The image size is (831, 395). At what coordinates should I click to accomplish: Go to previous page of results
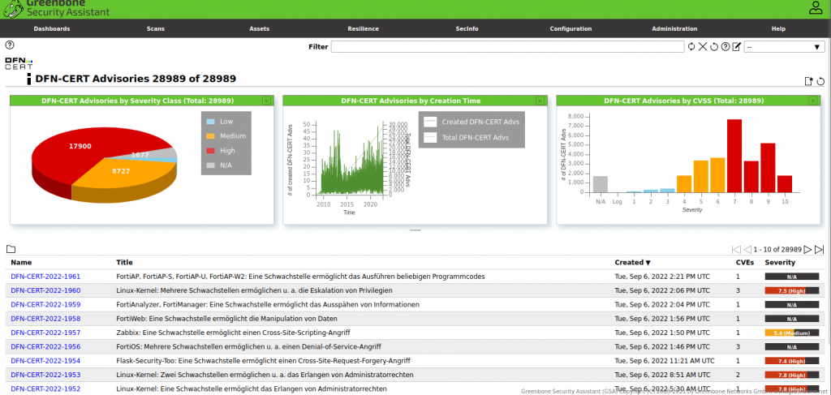tap(747, 249)
